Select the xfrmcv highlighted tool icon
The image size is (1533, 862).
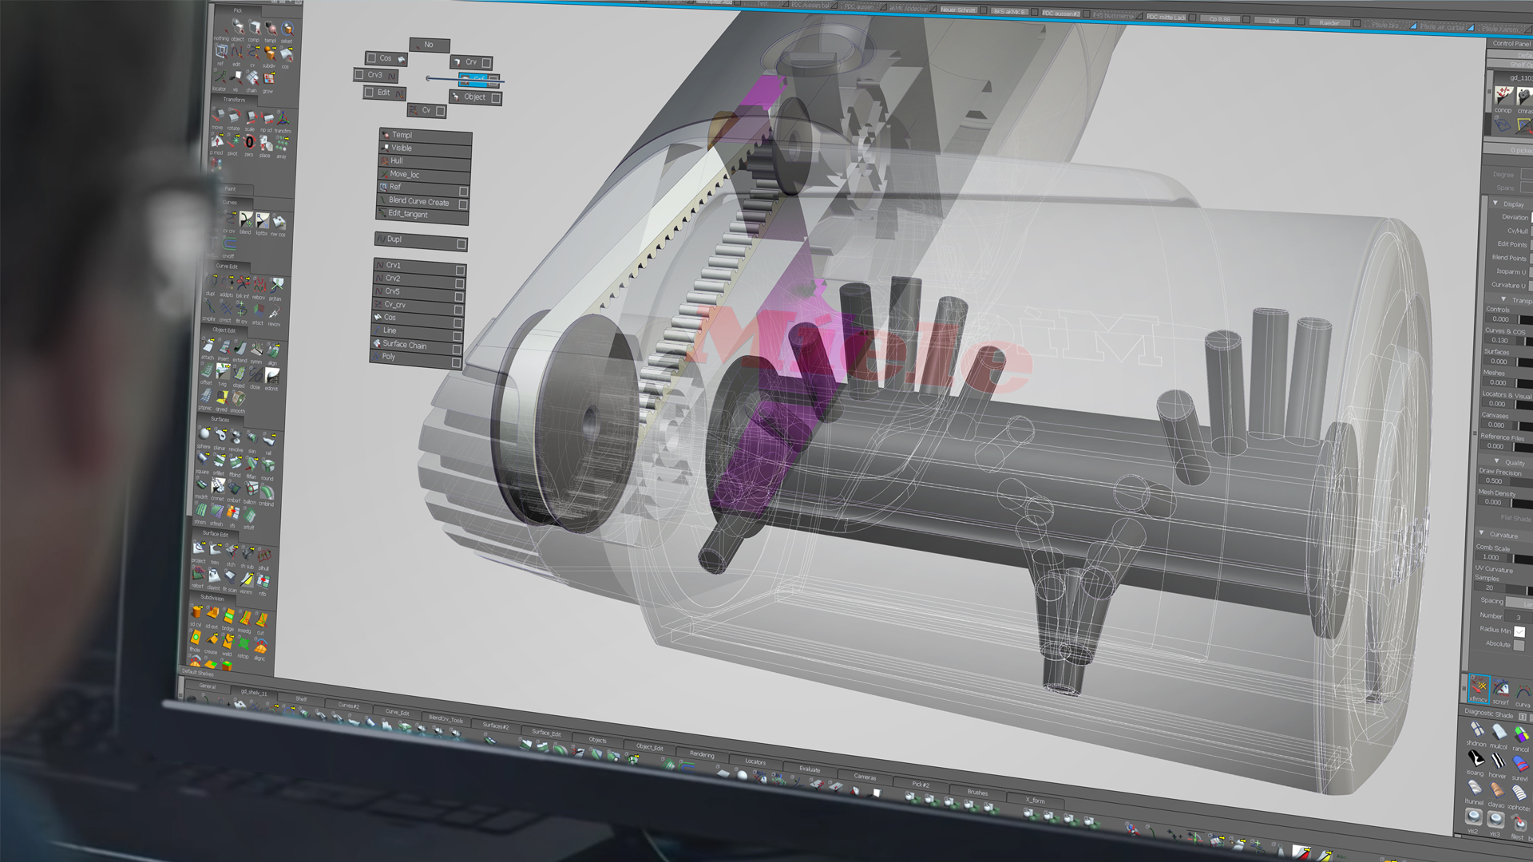(x=1480, y=688)
